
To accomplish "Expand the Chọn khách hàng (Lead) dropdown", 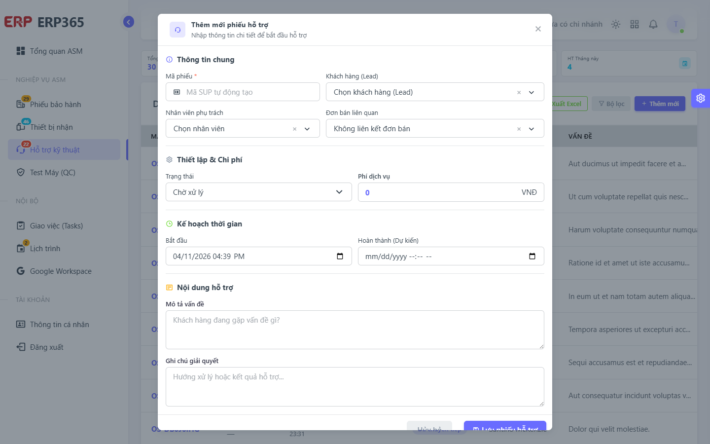I will coord(532,92).
